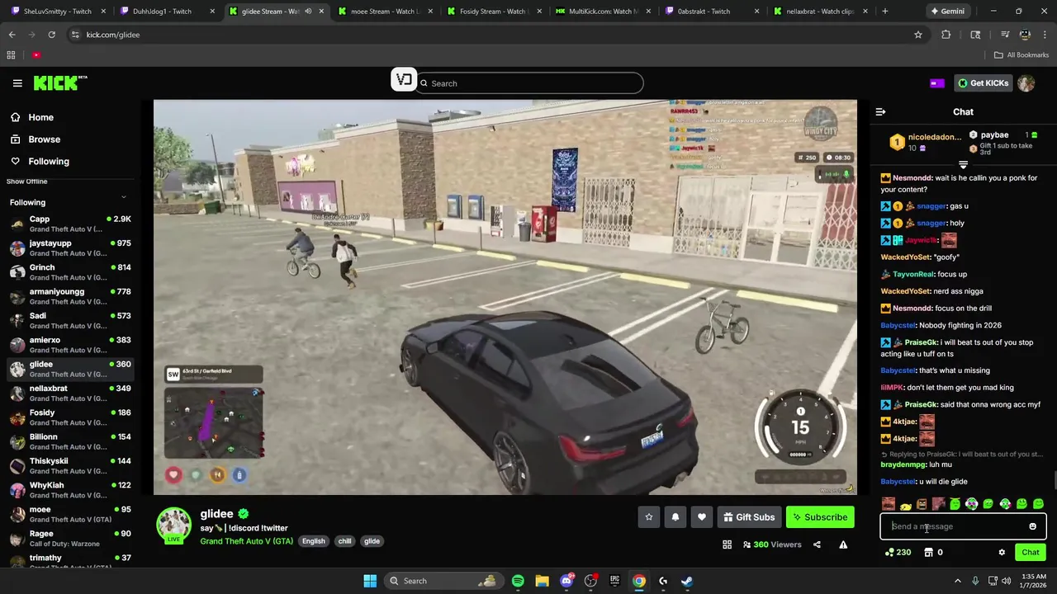Open Following in sidebar
Screen dimensions: 1057x594
pyautogui.click(x=49, y=162)
